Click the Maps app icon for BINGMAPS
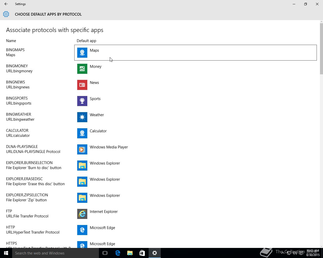323x258 pixels. pyautogui.click(x=82, y=53)
